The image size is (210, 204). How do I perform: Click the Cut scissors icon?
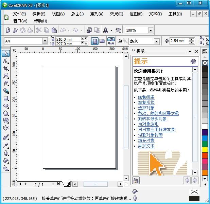click(x=39, y=30)
